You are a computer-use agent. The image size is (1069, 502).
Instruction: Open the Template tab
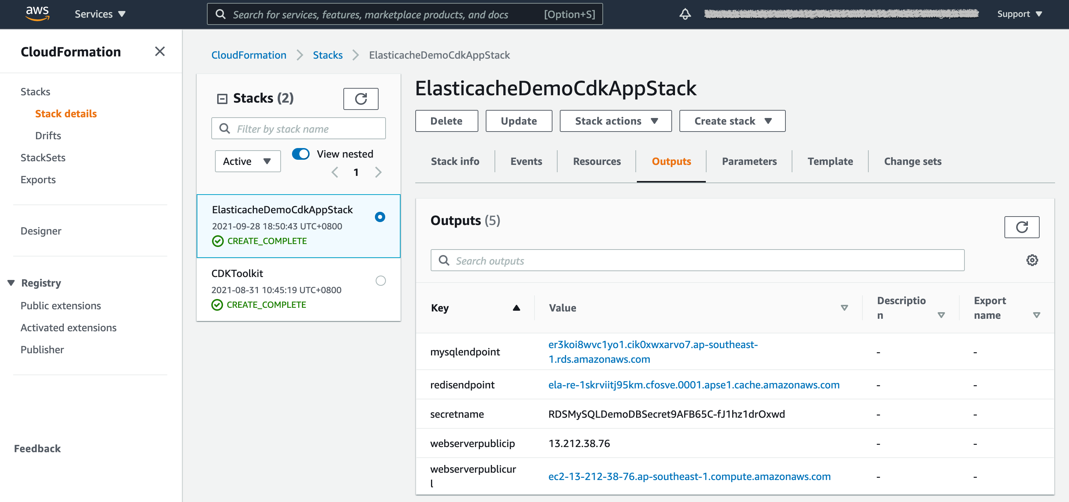pos(830,161)
